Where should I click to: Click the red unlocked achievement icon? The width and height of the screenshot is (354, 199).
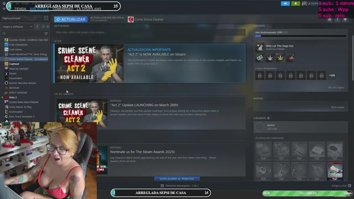pos(290,58)
